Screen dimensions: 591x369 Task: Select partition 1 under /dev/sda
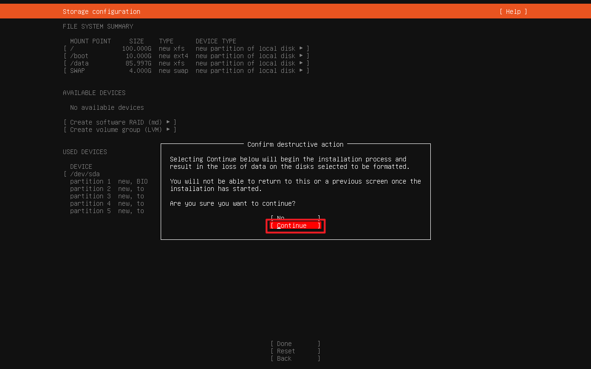[109, 181]
